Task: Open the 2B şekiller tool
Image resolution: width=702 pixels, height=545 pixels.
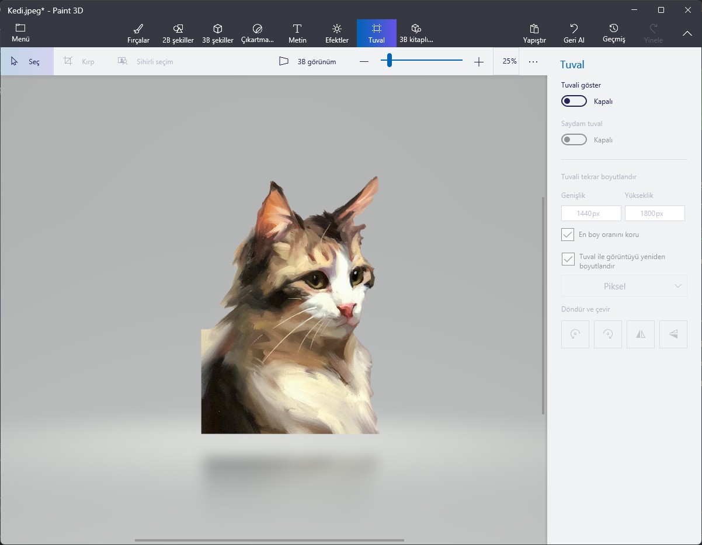Action: pos(178,33)
